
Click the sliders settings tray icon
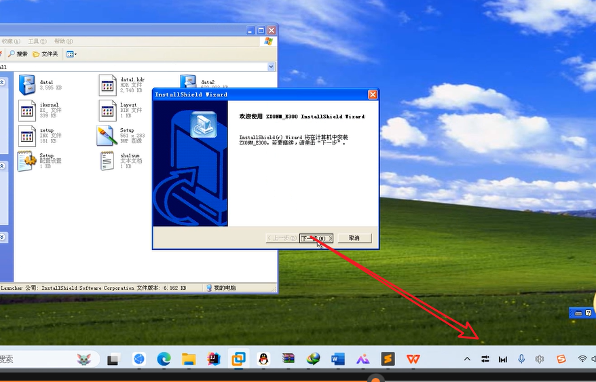[x=485, y=359]
